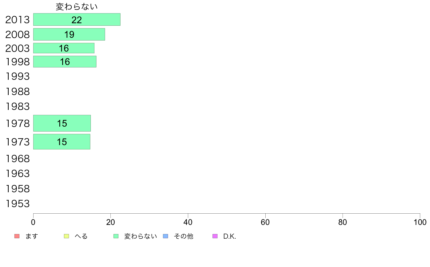Click the 変わらない green legend swatch
This screenshot has height=267, width=430.
116,236
